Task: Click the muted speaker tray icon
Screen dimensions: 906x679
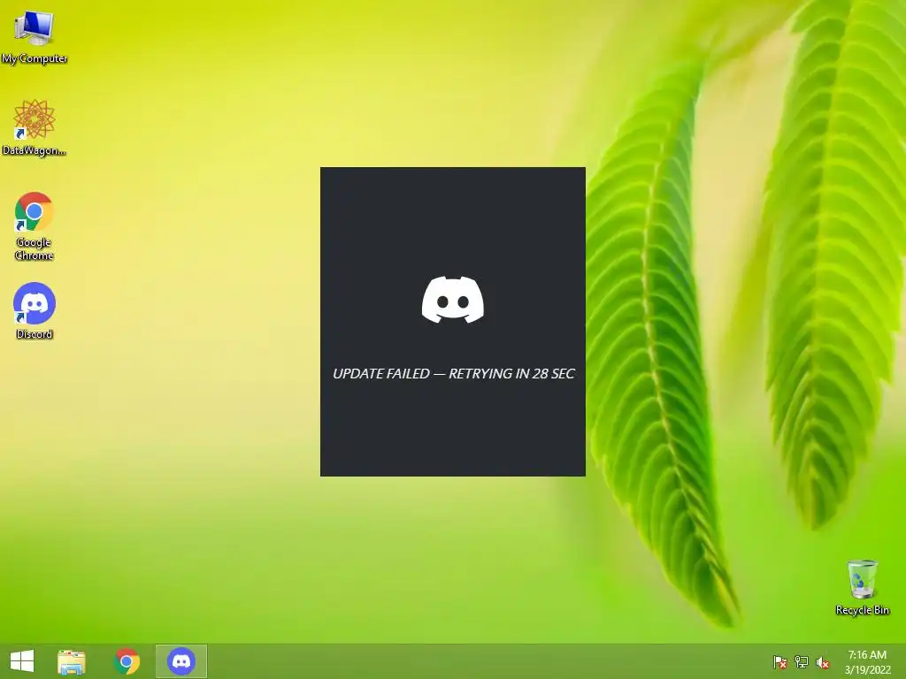Action: click(822, 662)
